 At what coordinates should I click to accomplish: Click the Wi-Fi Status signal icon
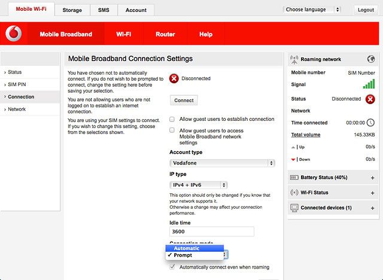(x=294, y=193)
